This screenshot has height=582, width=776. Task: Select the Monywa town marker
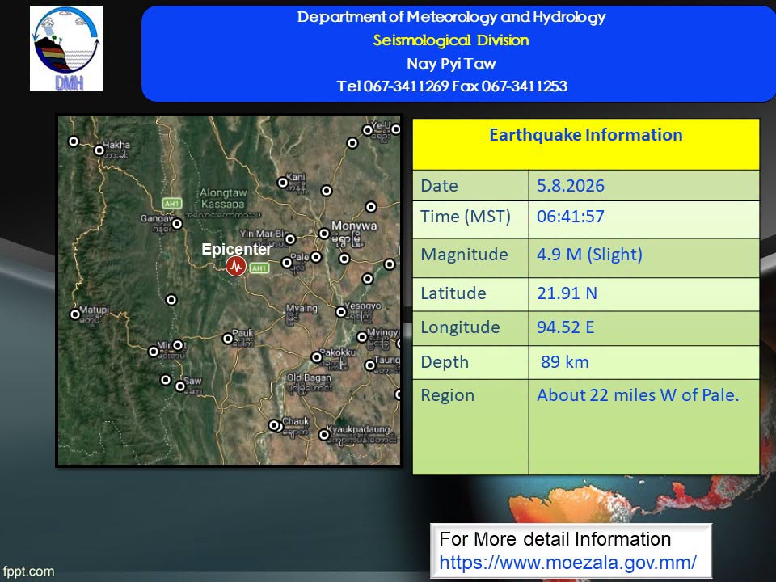[324, 233]
